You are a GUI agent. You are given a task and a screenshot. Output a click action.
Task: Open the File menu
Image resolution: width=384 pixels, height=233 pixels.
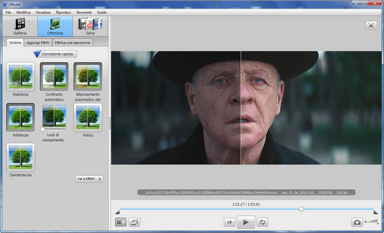tap(8, 12)
